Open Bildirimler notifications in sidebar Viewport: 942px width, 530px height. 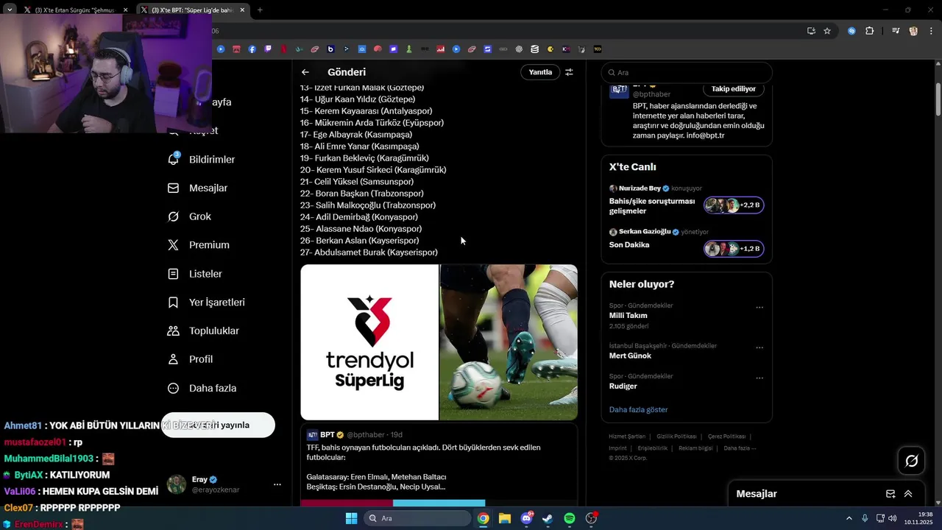pyautogui.click(x=202, y=159)
